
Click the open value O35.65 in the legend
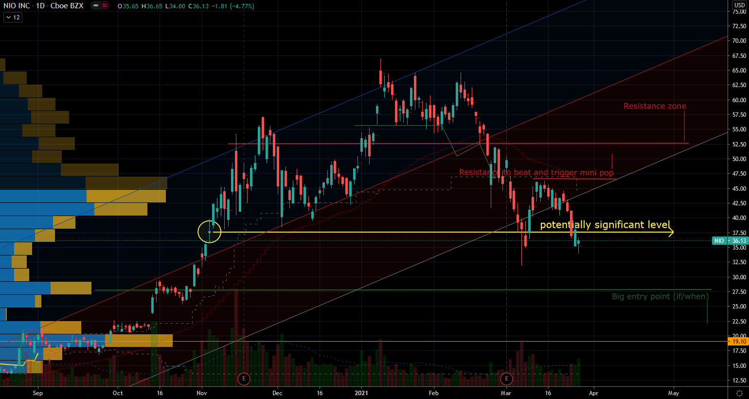tap(128, 6)
